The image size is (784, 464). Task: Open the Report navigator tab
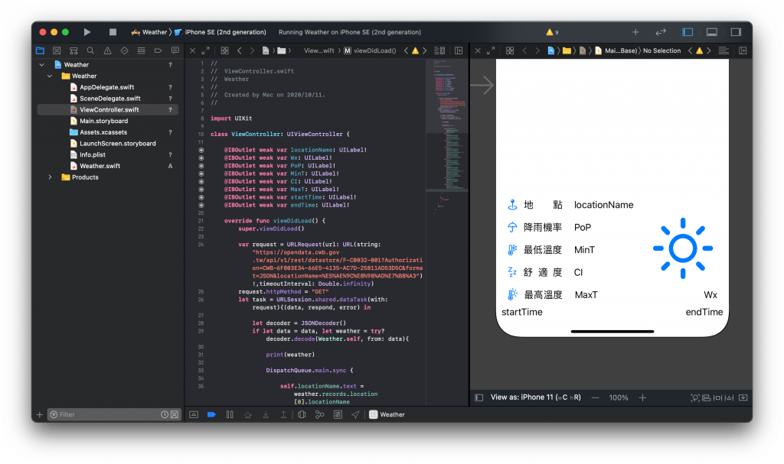175,50
